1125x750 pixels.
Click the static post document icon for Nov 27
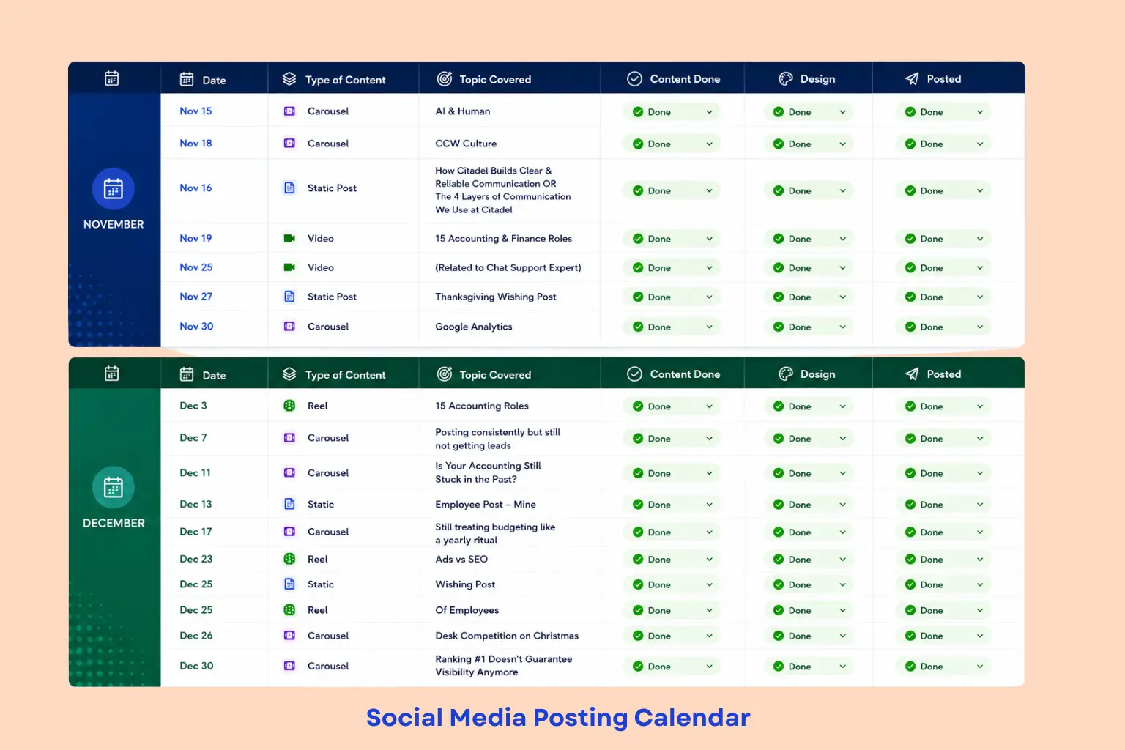tap(289, 297)
